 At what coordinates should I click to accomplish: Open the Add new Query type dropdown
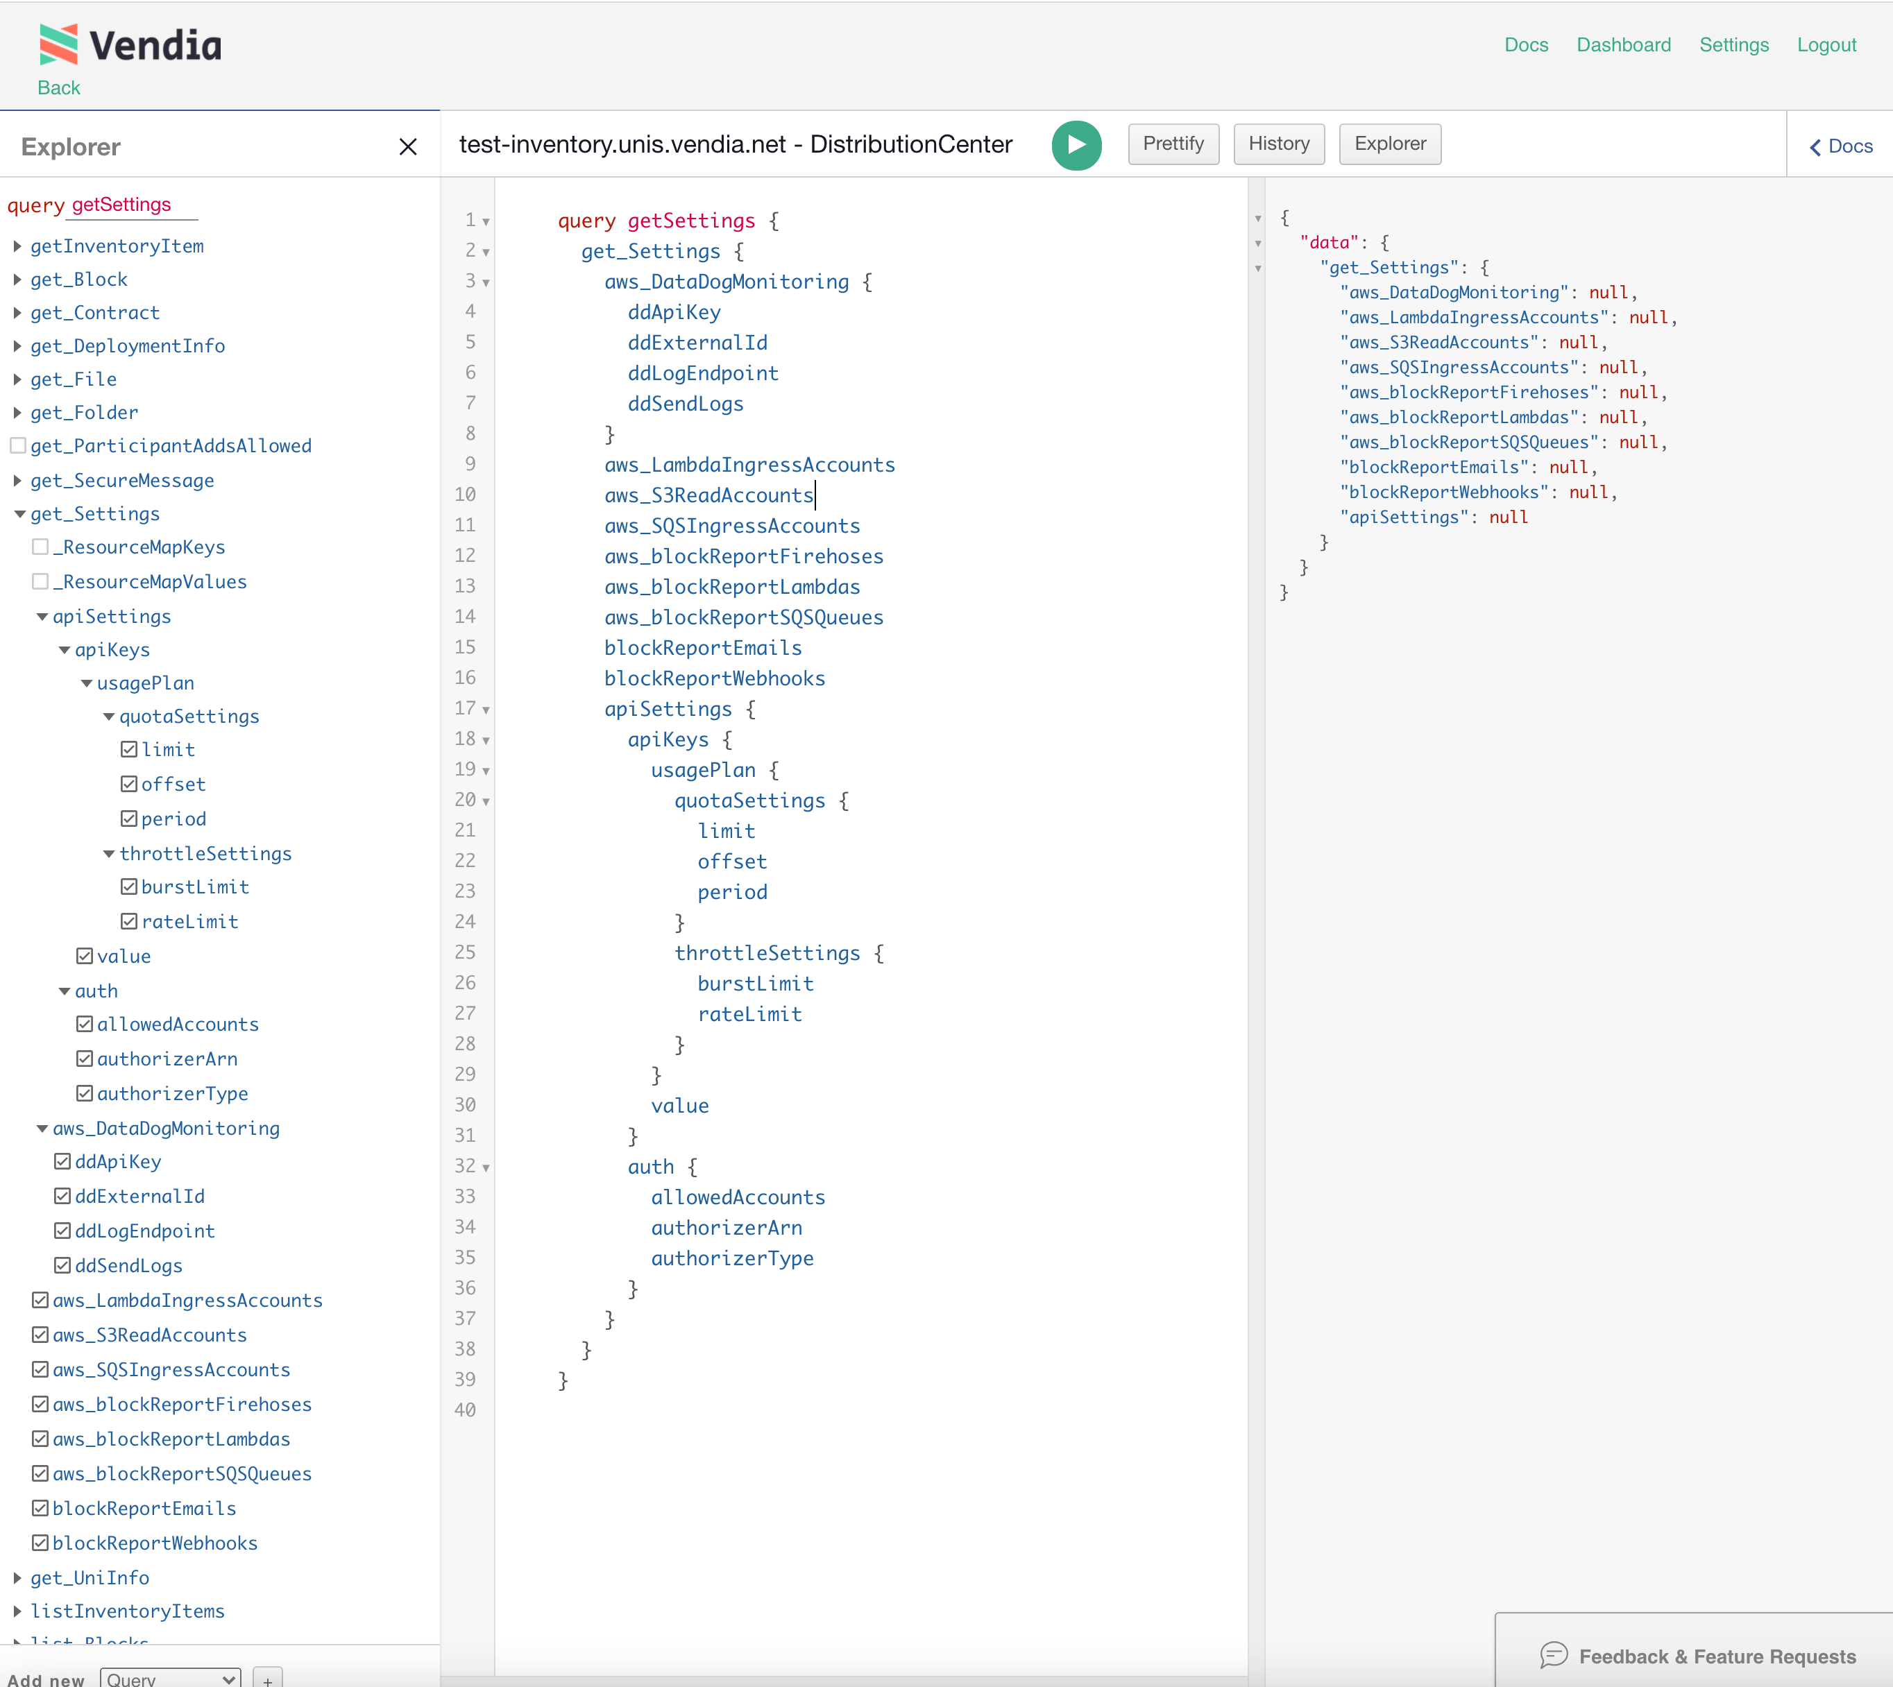tap(171, 1679)
